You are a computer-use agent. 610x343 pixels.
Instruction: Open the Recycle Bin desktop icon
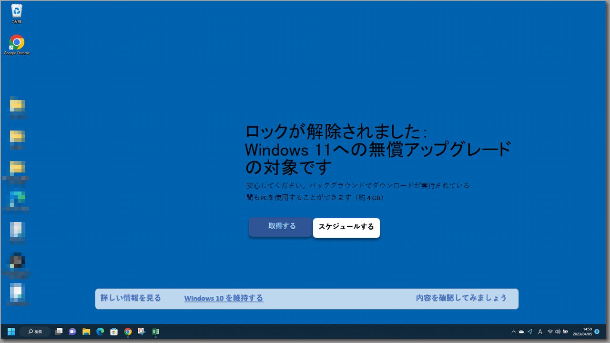tap(17, 14)
